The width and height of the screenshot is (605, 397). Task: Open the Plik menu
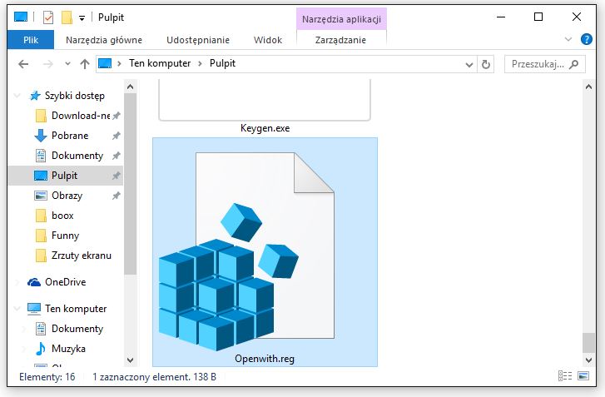[31, 40]
